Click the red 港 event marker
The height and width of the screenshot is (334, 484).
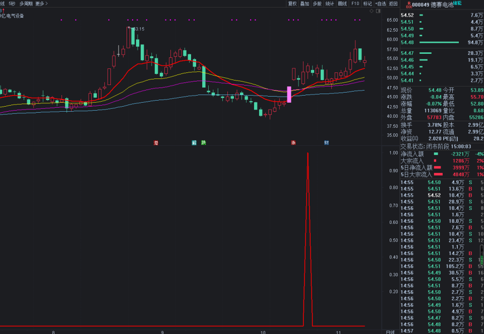coord(156,143)
